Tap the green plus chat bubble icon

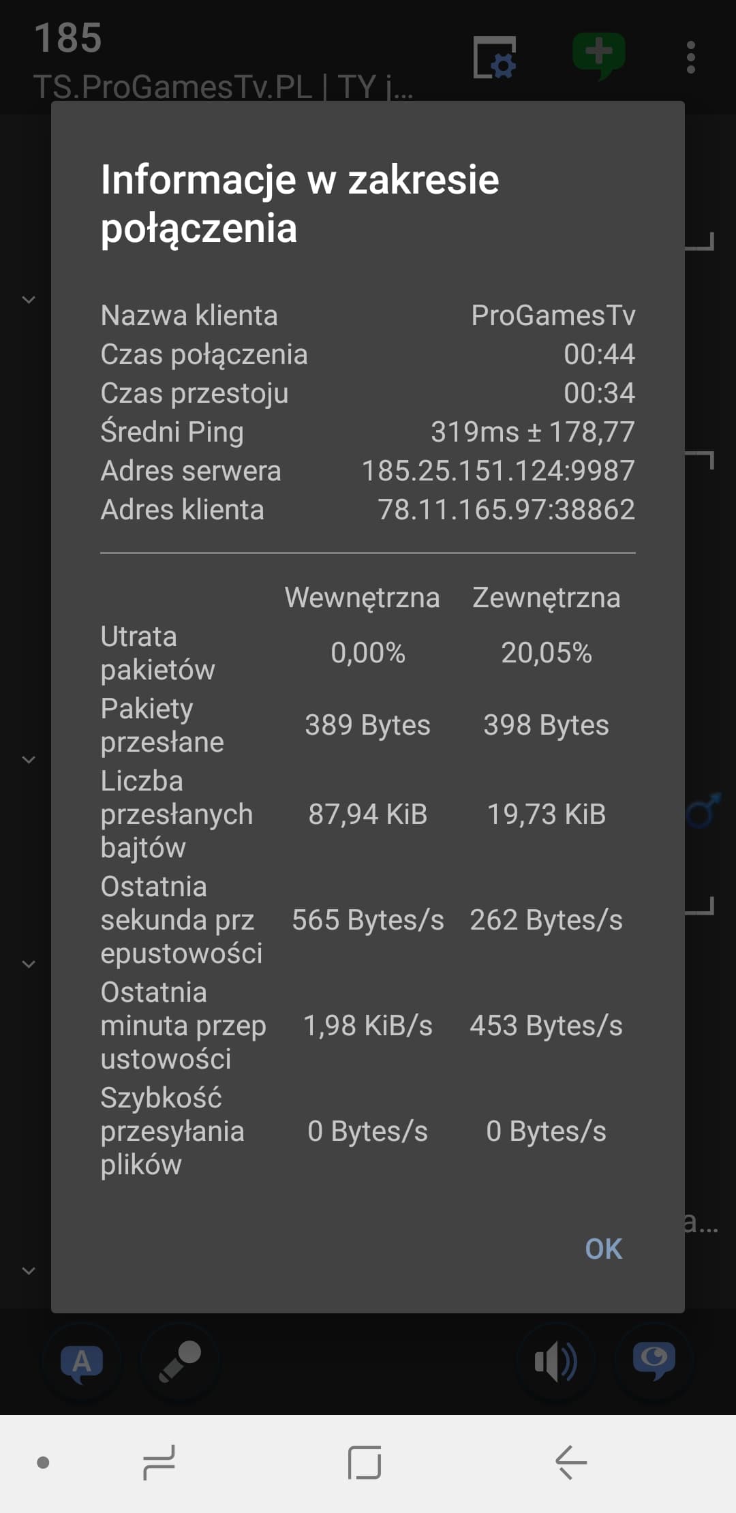[598, 56]
